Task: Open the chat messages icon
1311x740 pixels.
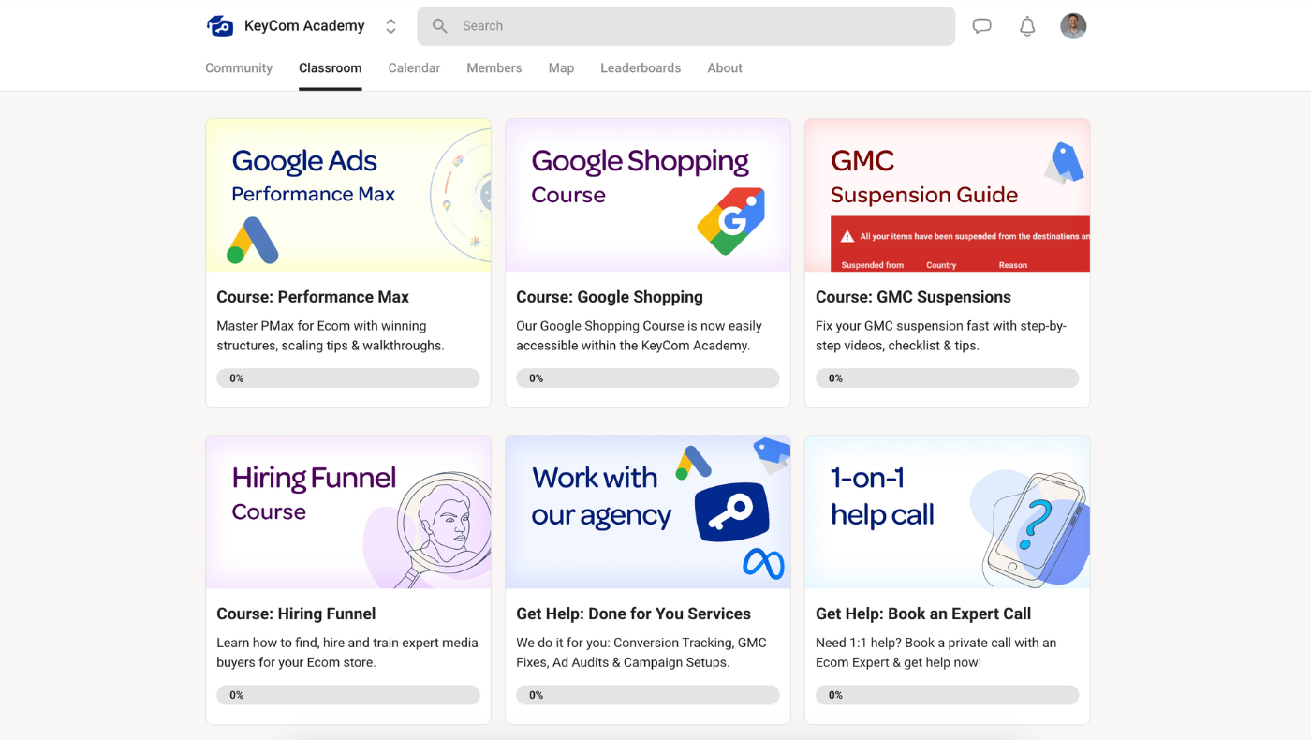Action: pos(981,26)
